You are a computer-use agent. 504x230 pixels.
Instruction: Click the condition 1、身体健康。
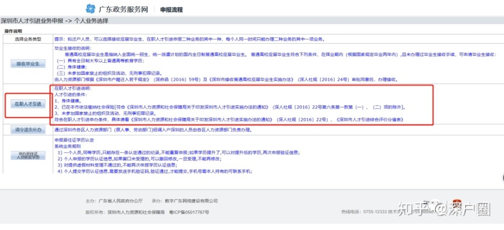pyautogui.click(x=69, y=100)
